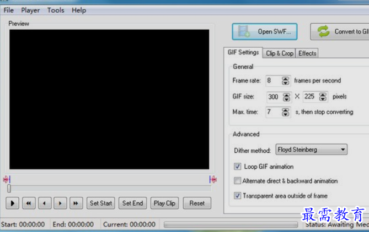Switch to the Clip & Crop tab

click(280, 53)
